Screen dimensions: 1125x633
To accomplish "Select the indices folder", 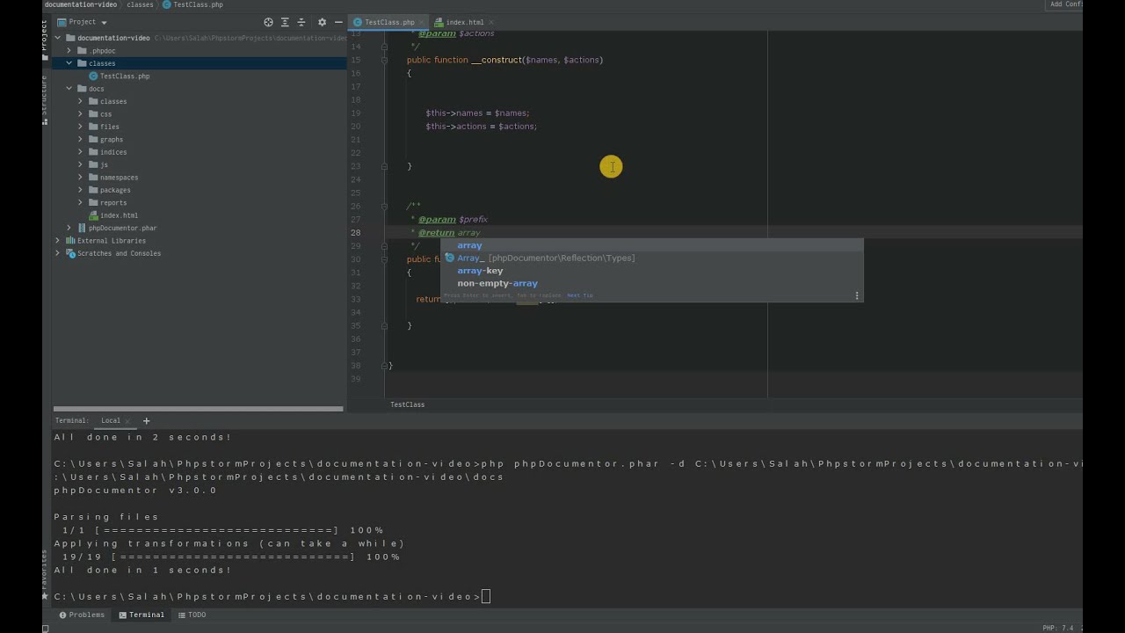I will pyautogui.click(x=113, y=152).
